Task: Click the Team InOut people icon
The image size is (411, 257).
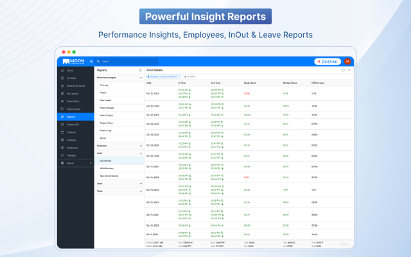Action: 62,102
